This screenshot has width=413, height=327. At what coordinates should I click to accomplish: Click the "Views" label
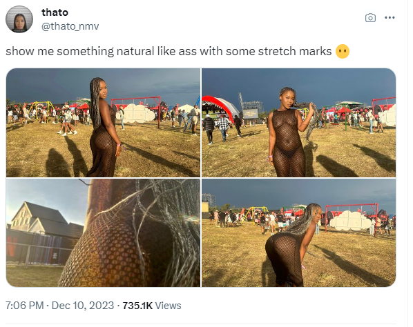(x=168, y=306)
